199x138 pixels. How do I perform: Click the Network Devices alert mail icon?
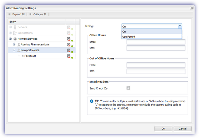68,39
